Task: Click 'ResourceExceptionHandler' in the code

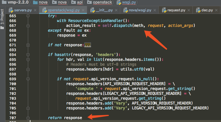Action: [x=96, y=21]
